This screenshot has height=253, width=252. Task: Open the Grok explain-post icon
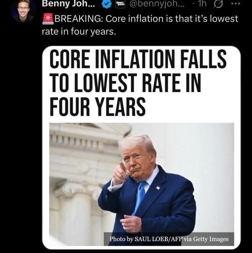coord(218,4)
